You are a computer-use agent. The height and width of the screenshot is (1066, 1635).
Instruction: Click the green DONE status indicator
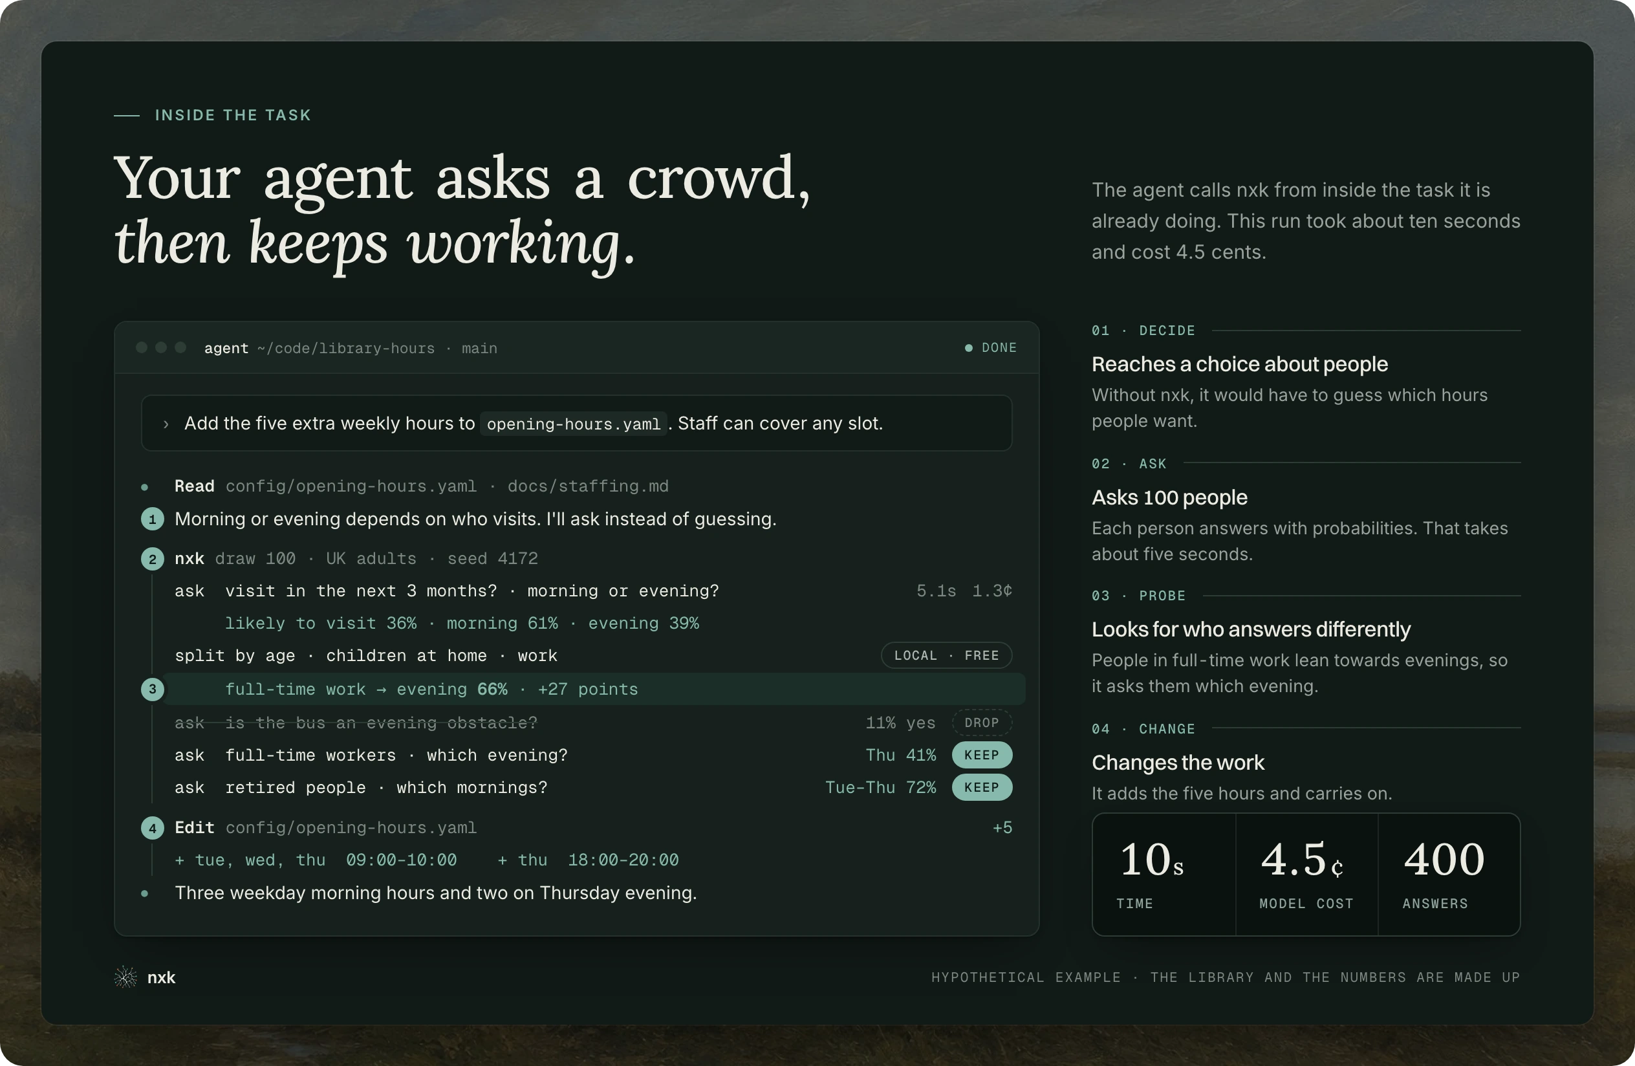click(991, 347)
